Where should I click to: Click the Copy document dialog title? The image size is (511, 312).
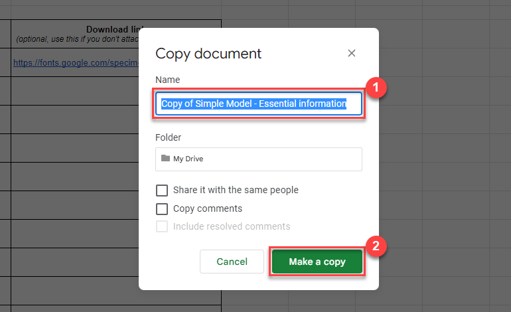(x=208, y=54)
